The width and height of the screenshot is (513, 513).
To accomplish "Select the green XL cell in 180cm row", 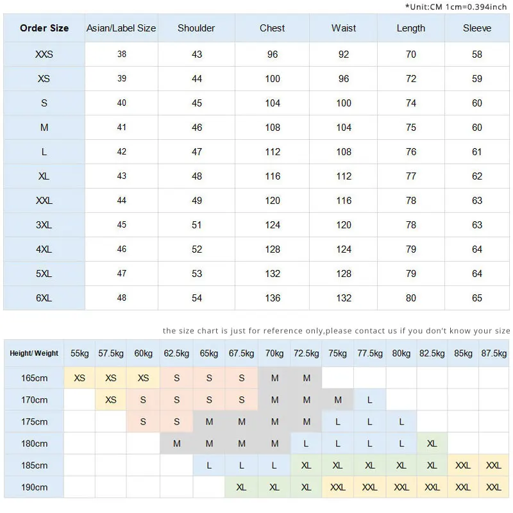I will [432, 444].
